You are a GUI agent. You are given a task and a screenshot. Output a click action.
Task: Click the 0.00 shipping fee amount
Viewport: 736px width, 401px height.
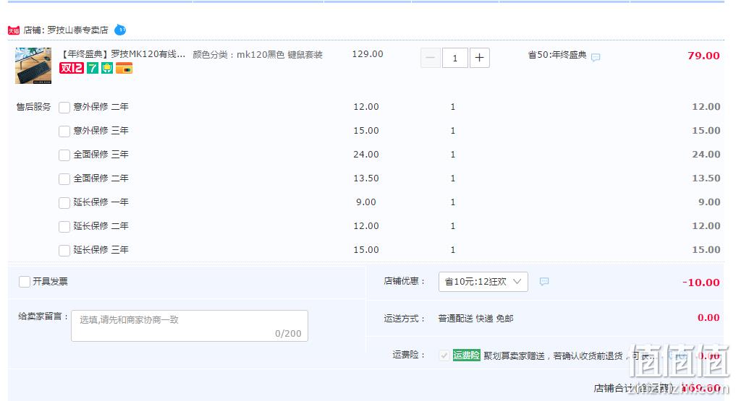pos(708,318)
